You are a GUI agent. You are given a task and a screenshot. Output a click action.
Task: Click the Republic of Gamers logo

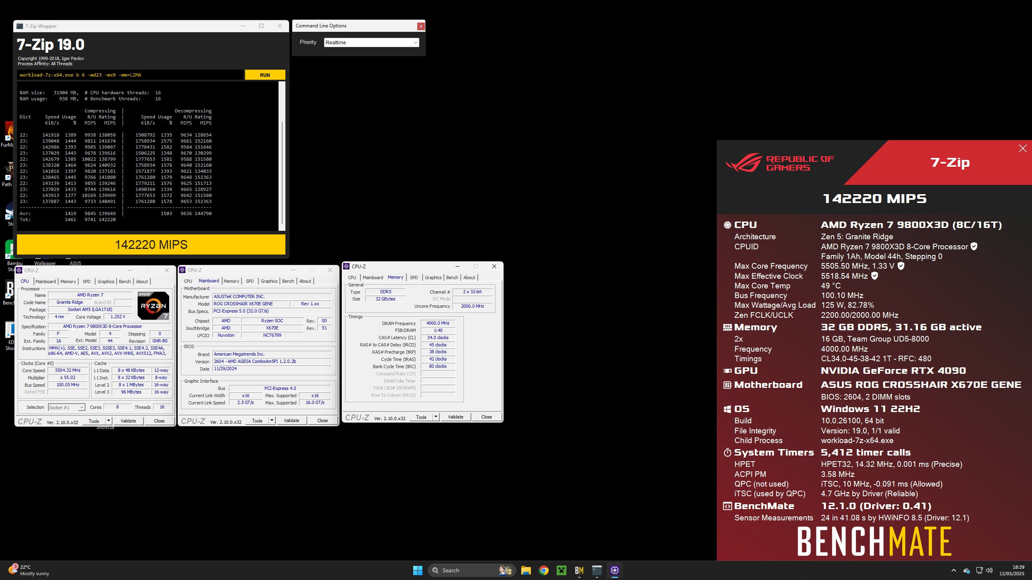tap(780, 163)
